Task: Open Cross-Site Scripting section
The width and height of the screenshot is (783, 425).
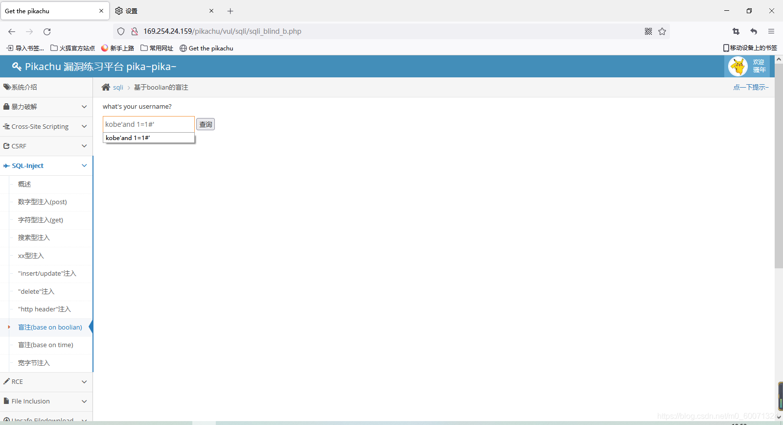Action: (46, 126)
